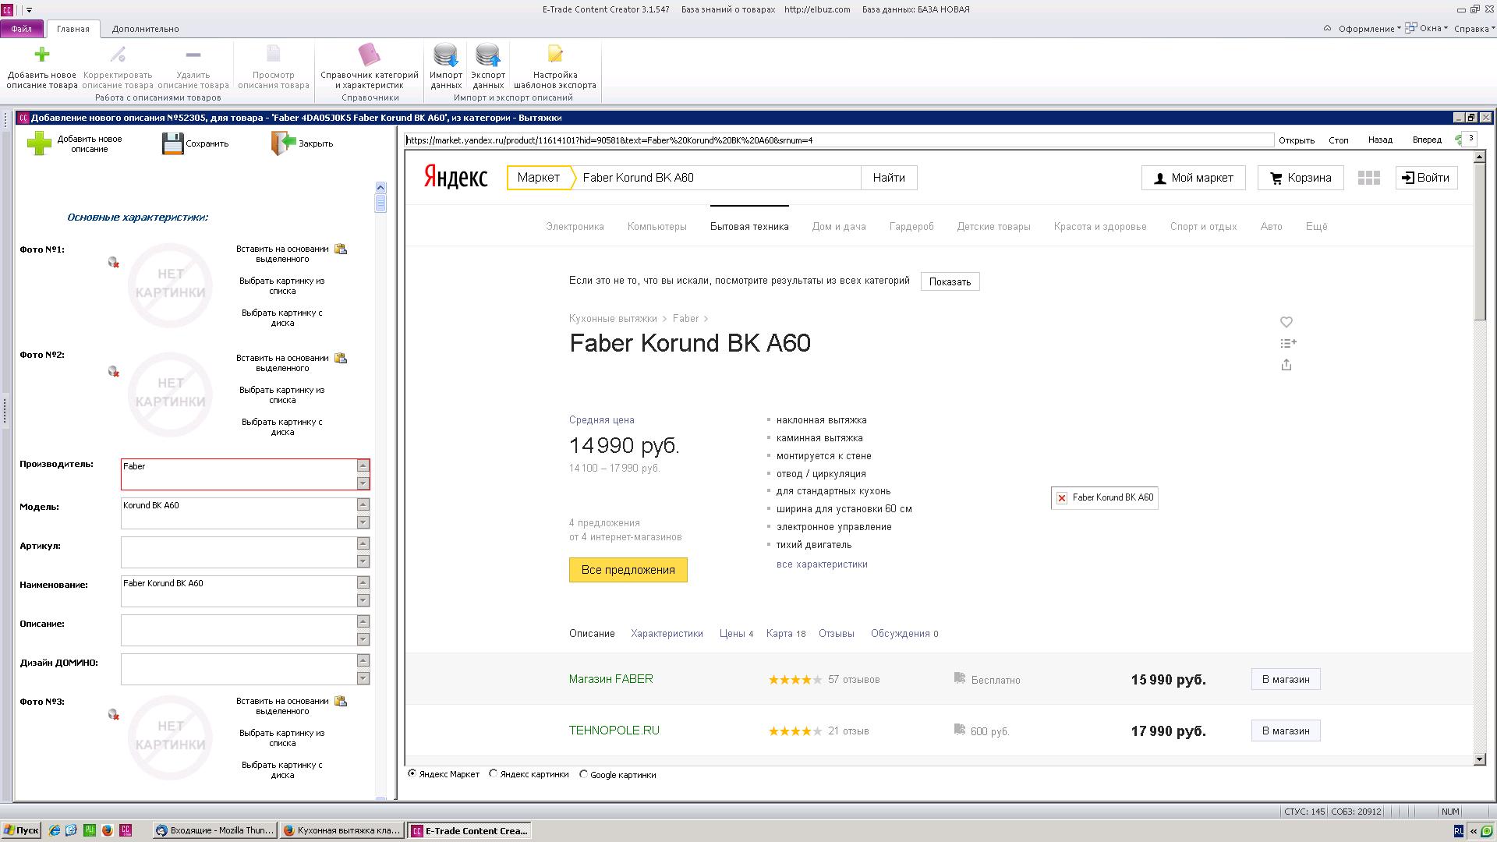Select the Google картинки radio button
Viewport: 1497px width, 842px height.
583,774
